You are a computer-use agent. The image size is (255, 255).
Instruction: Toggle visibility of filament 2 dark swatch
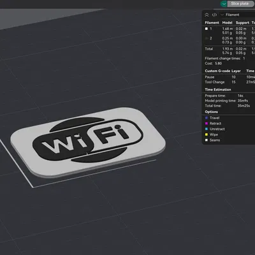click(207, 38)
